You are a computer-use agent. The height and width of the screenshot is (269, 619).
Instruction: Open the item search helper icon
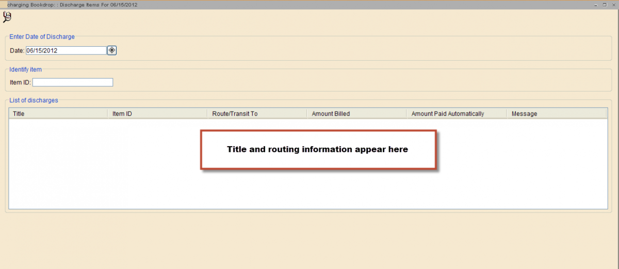(7, 17)
